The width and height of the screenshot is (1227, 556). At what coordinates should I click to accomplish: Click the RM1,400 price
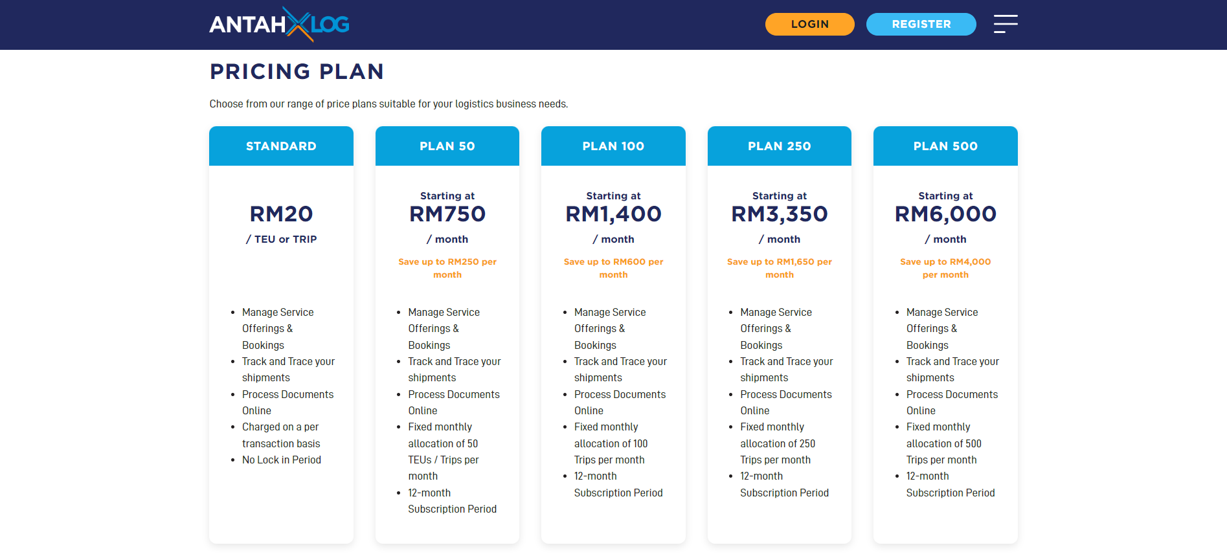pos(613,214)
